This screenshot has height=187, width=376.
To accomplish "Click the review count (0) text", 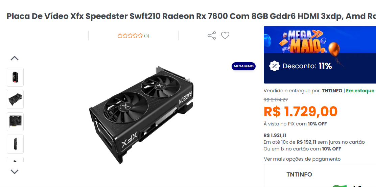I will point(146,36).
